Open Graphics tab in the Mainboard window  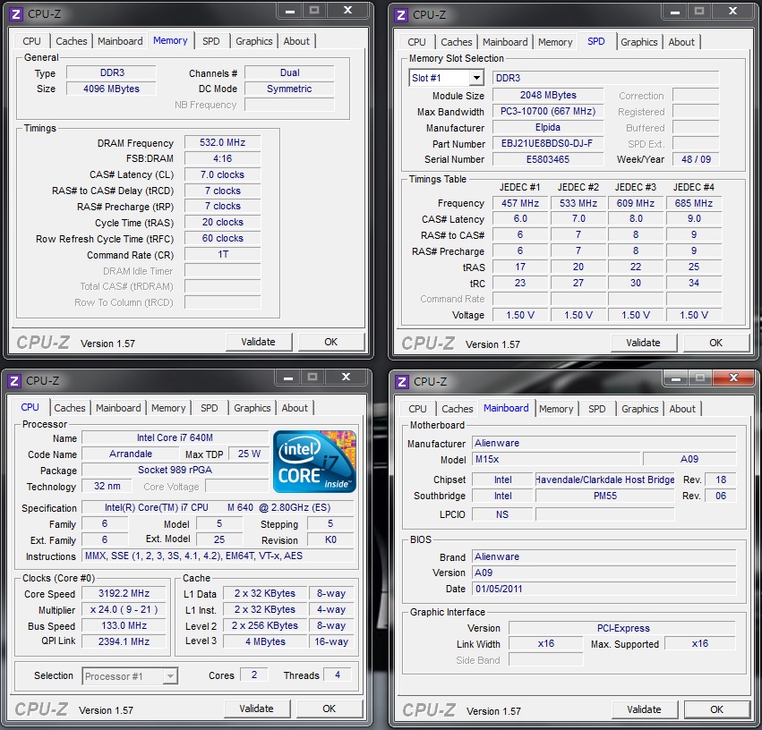tap(639, 409)
